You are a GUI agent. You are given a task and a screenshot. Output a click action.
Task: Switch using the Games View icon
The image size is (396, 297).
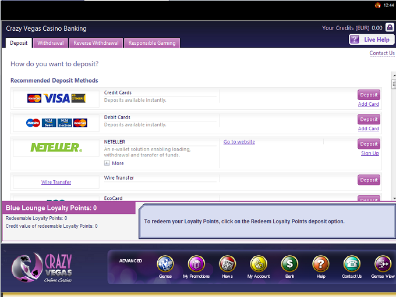tap(383, 264)
